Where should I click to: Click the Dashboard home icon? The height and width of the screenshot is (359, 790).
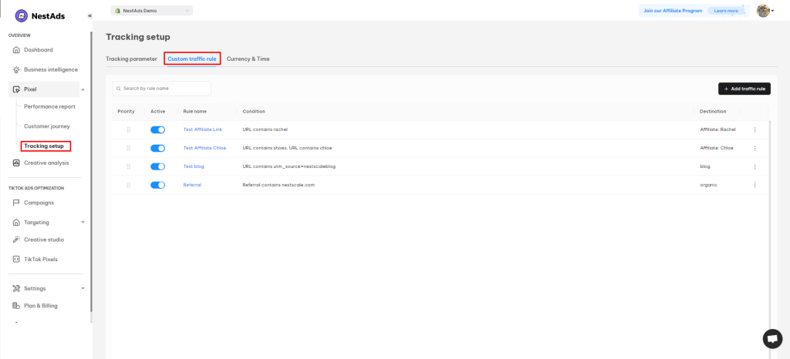coord(16,50)
